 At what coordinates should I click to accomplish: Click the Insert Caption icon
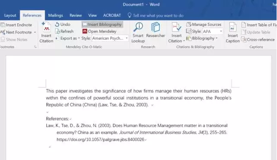[232, 27]
